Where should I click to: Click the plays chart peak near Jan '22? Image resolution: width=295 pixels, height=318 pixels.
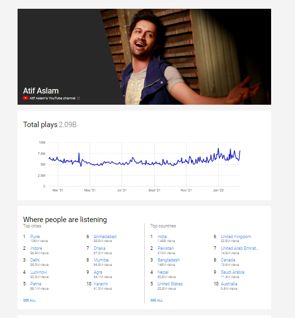click(218, 149)
